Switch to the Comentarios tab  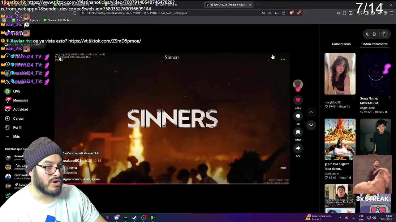[x=341, y=44]
